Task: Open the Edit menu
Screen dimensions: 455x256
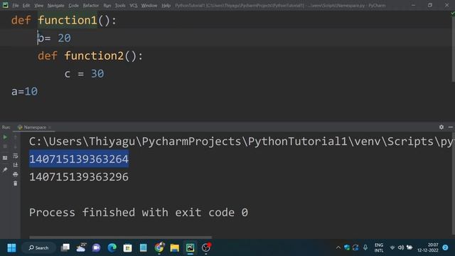Action: click(x=26, y=6)
